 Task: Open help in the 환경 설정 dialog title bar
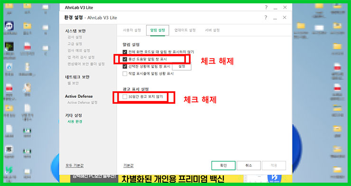[266, 18]
